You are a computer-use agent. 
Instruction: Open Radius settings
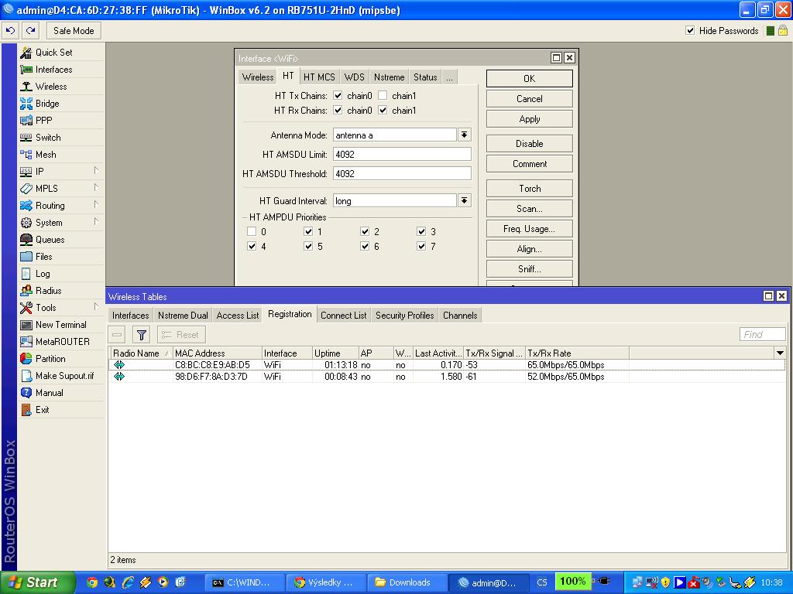tap(48, 291)
